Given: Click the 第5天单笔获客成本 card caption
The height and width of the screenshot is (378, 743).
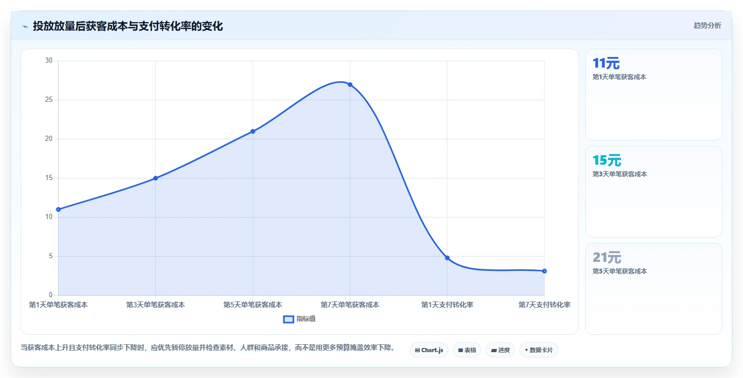Looking at the screenshot, I should [x=620, y=271].
